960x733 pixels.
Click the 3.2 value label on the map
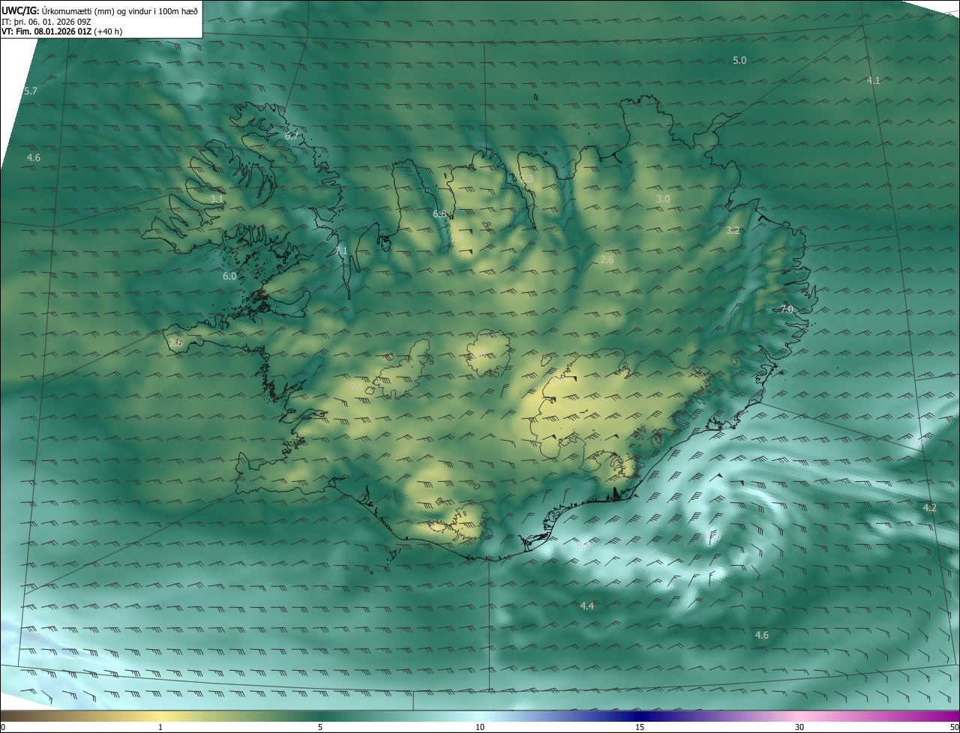(x=733, y=230)
